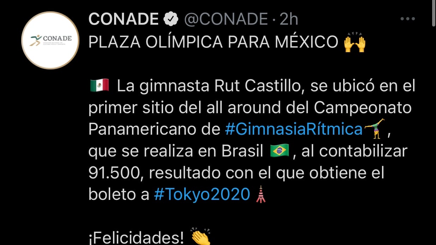Click the 2h tweet timestamp

coord(289,19)
